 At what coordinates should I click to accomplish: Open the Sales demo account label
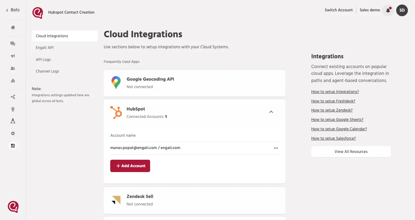[x=370, y=10]
